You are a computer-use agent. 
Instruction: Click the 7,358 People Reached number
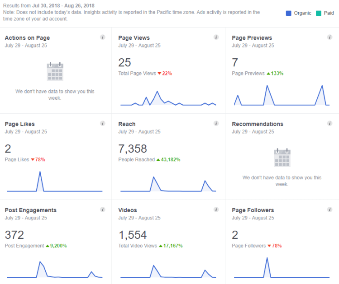click(133, 149)
